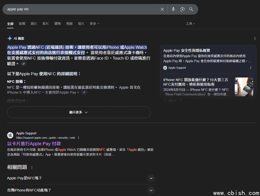Click heading 以下是Apple Pay 使用NFC 的詳細說明
The image size is (260, 196).
44,74
